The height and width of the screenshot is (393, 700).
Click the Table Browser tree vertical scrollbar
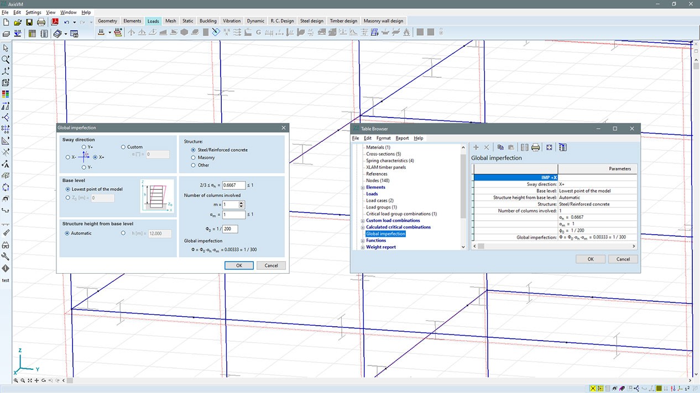[463, 197]
